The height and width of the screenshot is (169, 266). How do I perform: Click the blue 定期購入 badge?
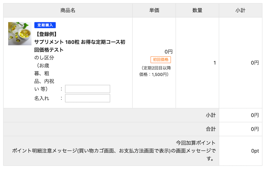[x=45, y=25]
